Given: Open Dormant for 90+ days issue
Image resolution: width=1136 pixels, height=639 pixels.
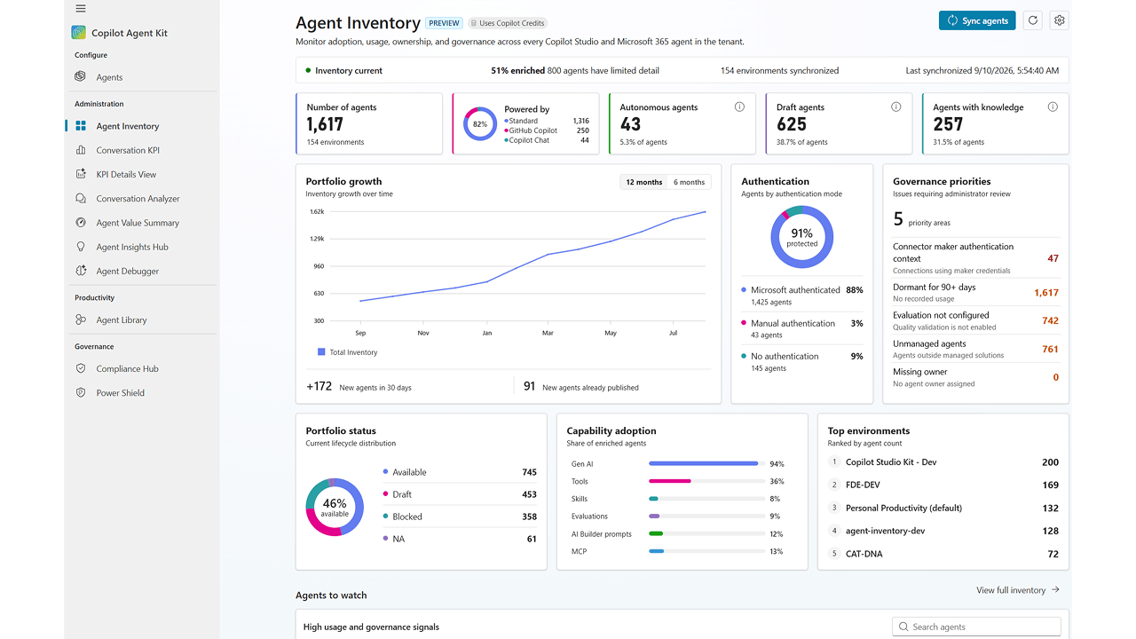Looking at the screenshot, I should click(x=976, y=292).
